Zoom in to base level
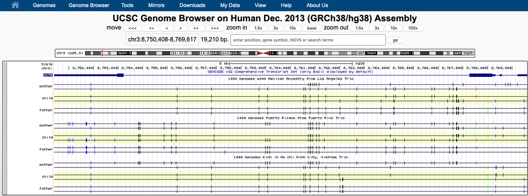Viewport: 528px width, 196px height. (312, 28)
